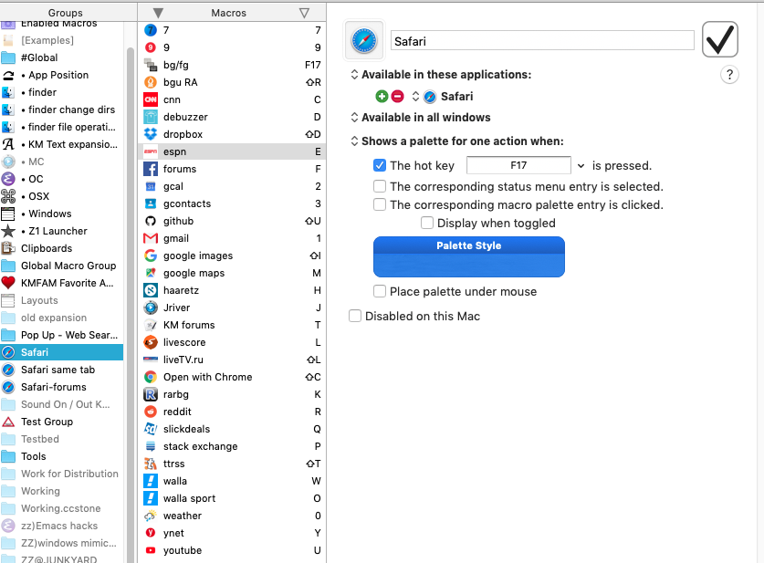Enable 'Place palette under mouse' checkbox
764x563 pixels.
click(x=380, y=292)
